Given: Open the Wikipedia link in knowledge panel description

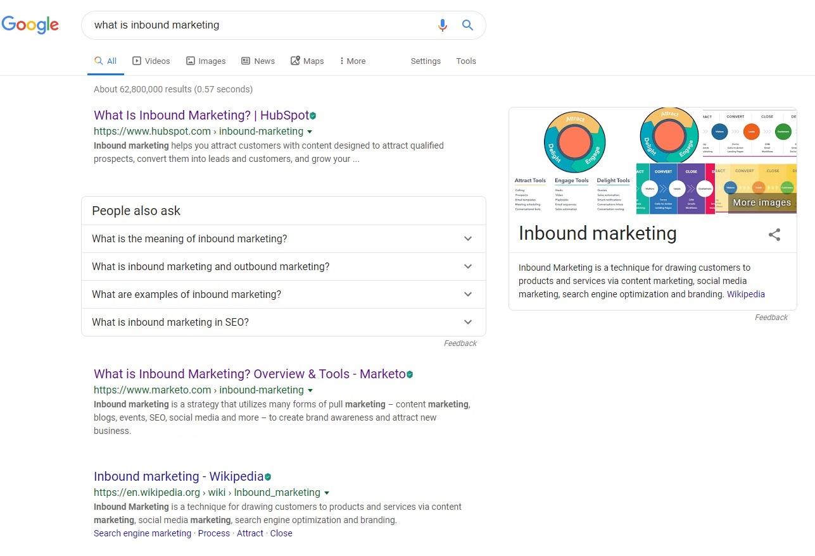Looking at the screenshot, I should coord(746,294).
